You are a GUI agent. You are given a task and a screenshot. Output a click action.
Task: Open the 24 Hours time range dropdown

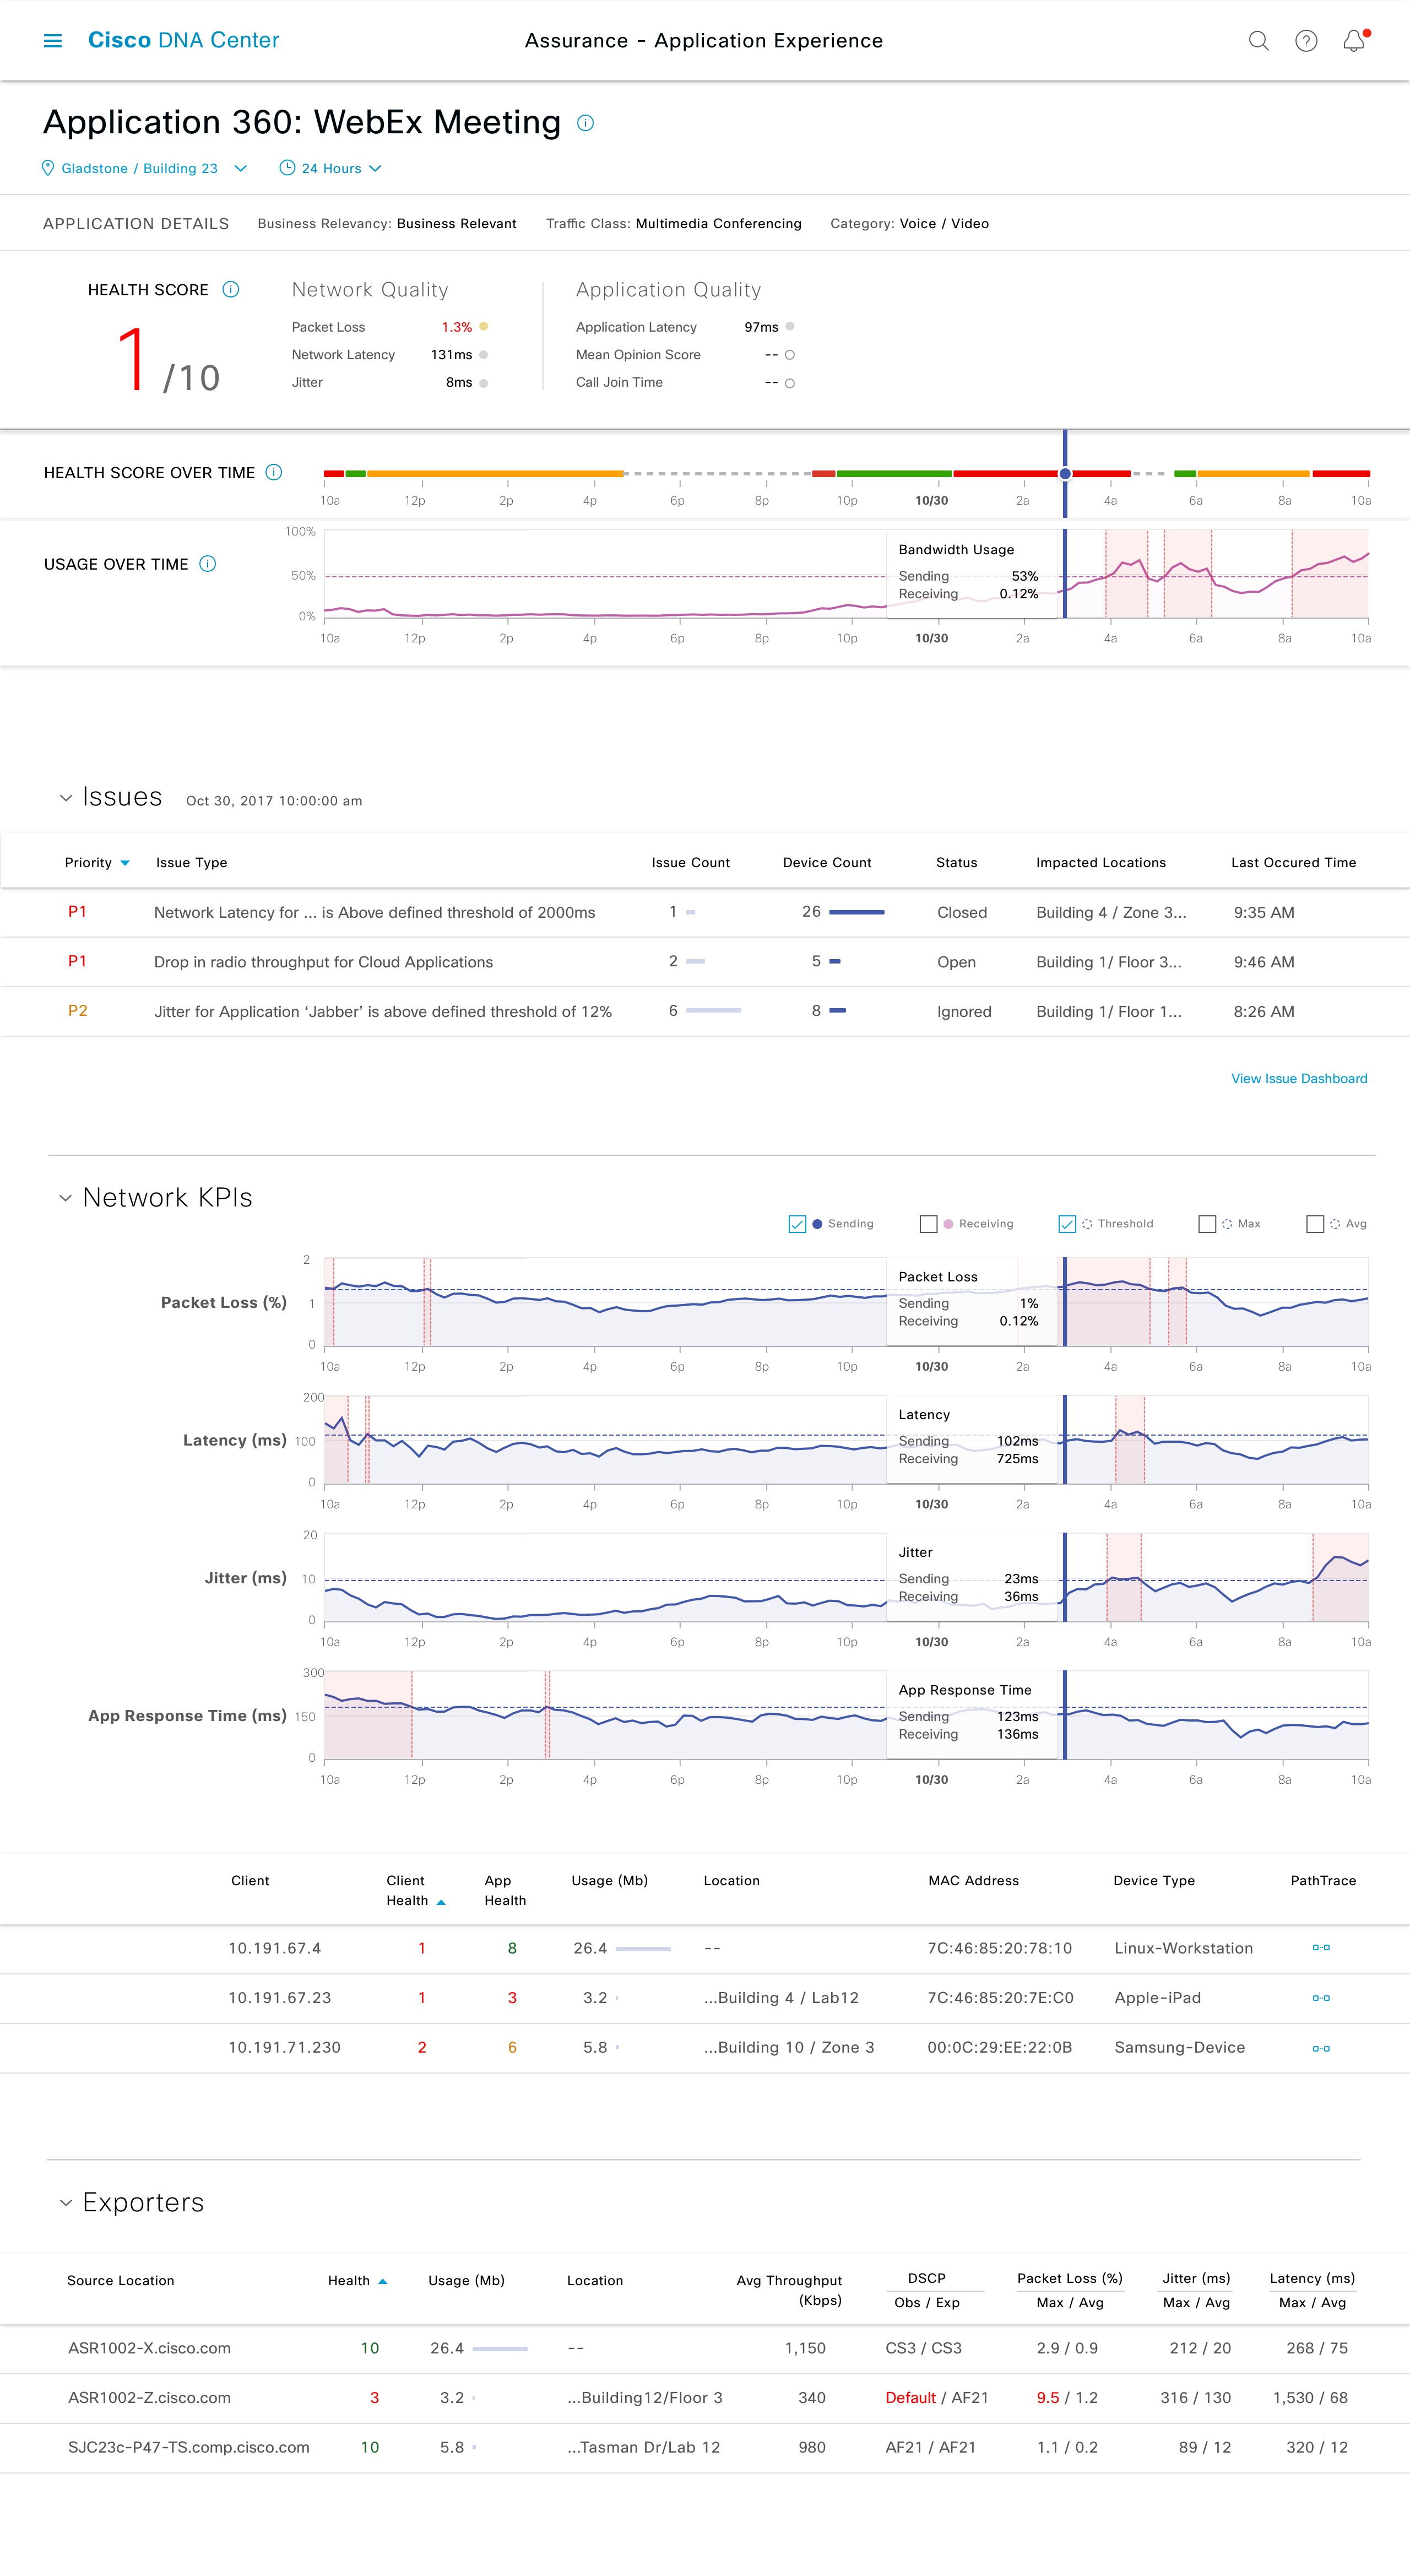tap(331, 168)
